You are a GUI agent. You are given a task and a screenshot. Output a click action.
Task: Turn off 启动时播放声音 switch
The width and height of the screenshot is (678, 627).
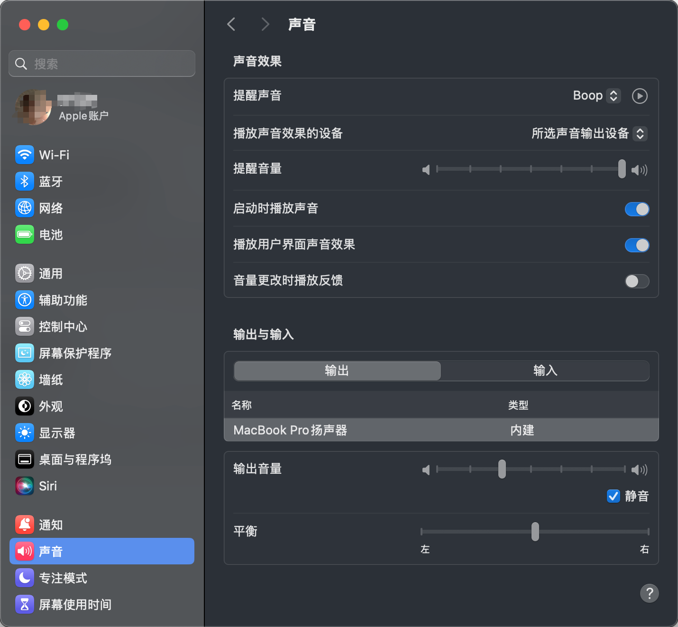[x=637, y=209]
